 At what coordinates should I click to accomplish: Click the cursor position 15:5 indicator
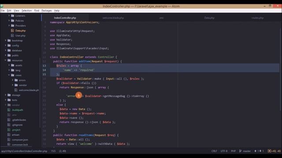[x=53, y=151]
